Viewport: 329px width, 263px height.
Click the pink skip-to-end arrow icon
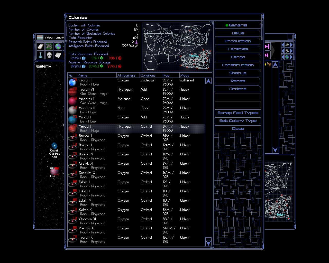(x=267, y=46)
